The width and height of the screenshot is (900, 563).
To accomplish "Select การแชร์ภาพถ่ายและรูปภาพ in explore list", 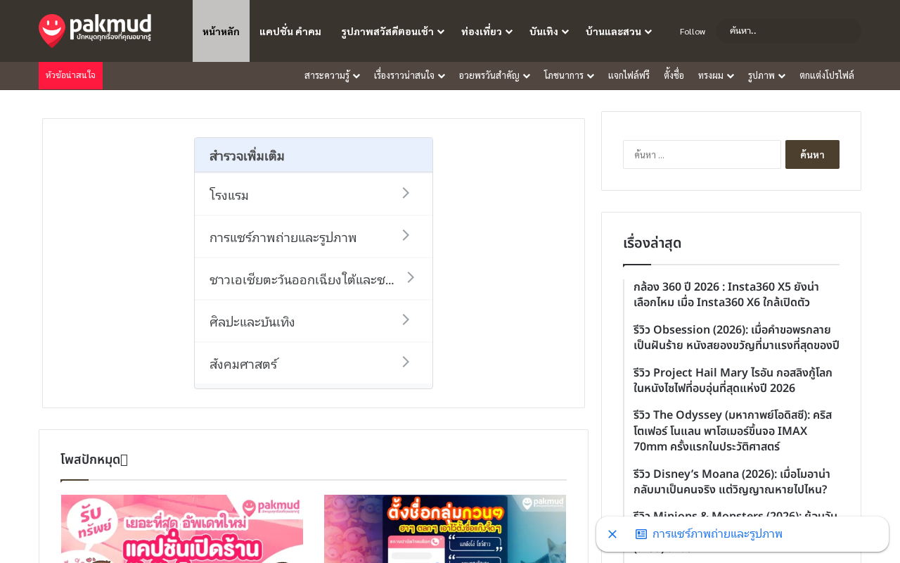I will [x=314, y=236].
